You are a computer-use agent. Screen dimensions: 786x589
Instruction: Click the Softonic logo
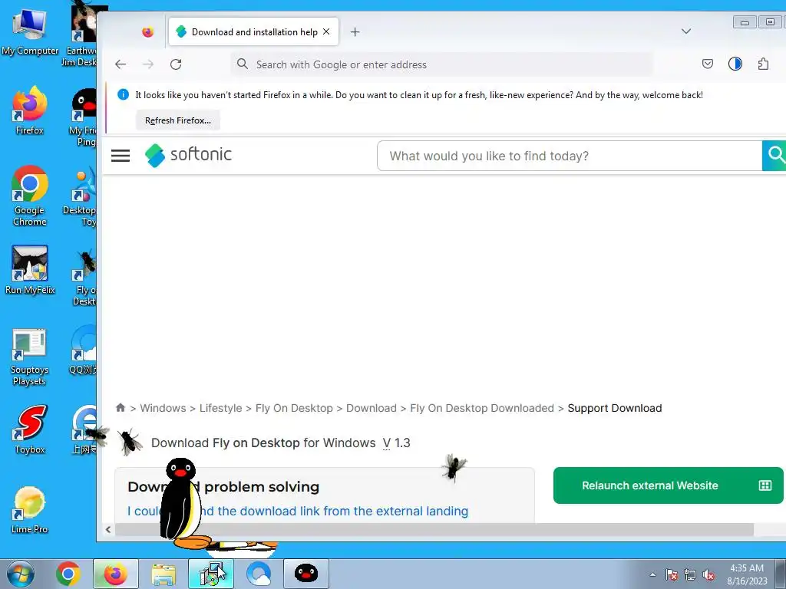tap(188, 155)
